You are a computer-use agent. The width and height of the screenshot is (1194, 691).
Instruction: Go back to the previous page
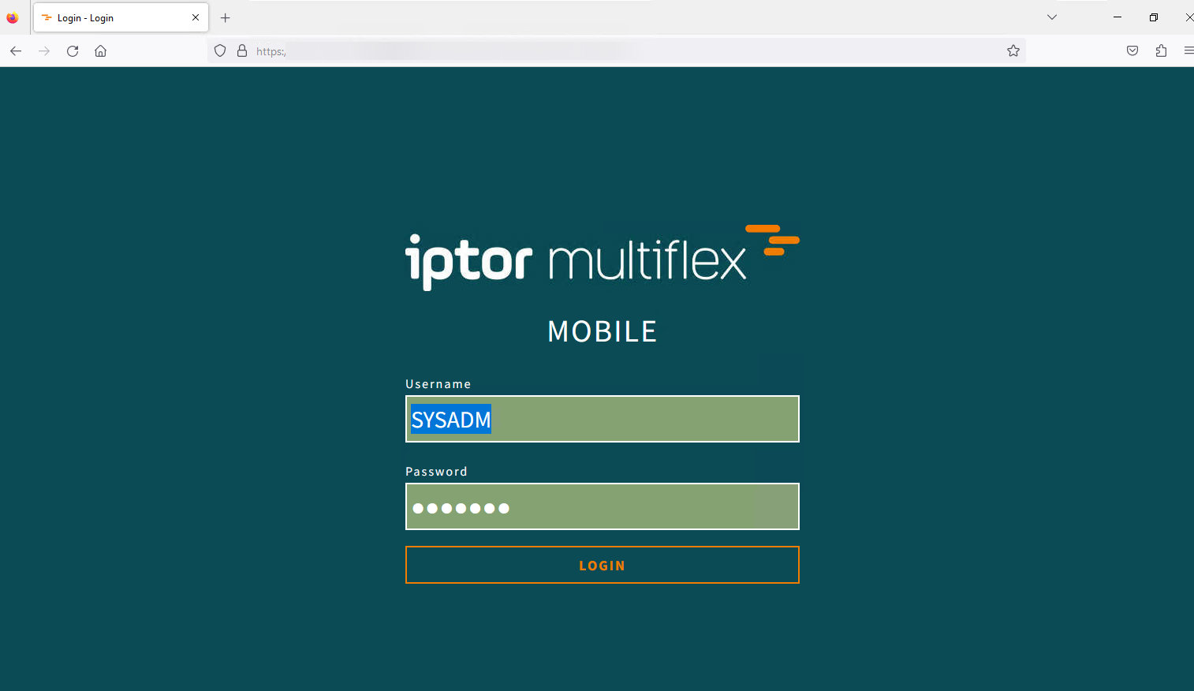click(16, 51)
